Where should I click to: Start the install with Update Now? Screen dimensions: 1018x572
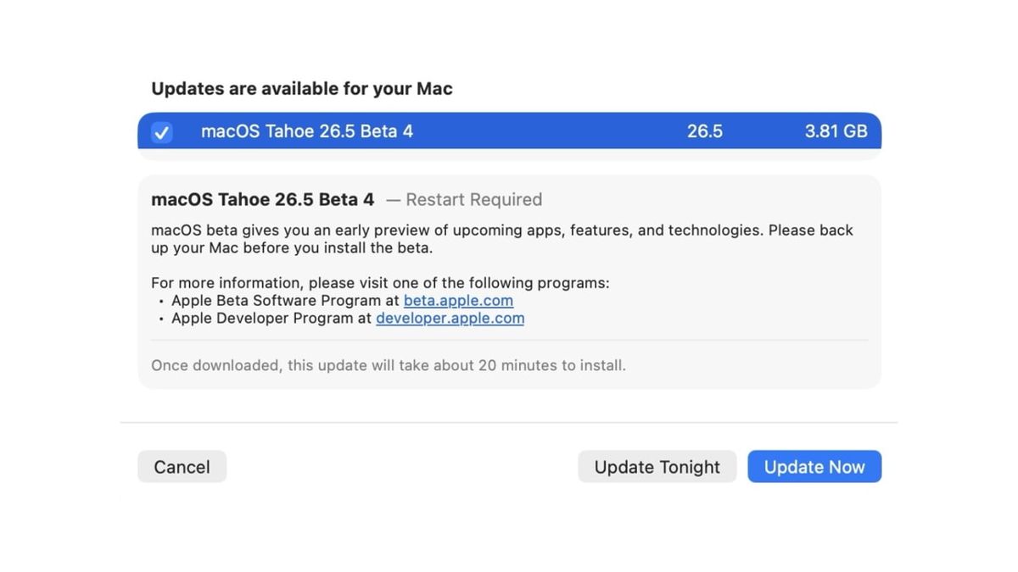(x=814, y=467)
